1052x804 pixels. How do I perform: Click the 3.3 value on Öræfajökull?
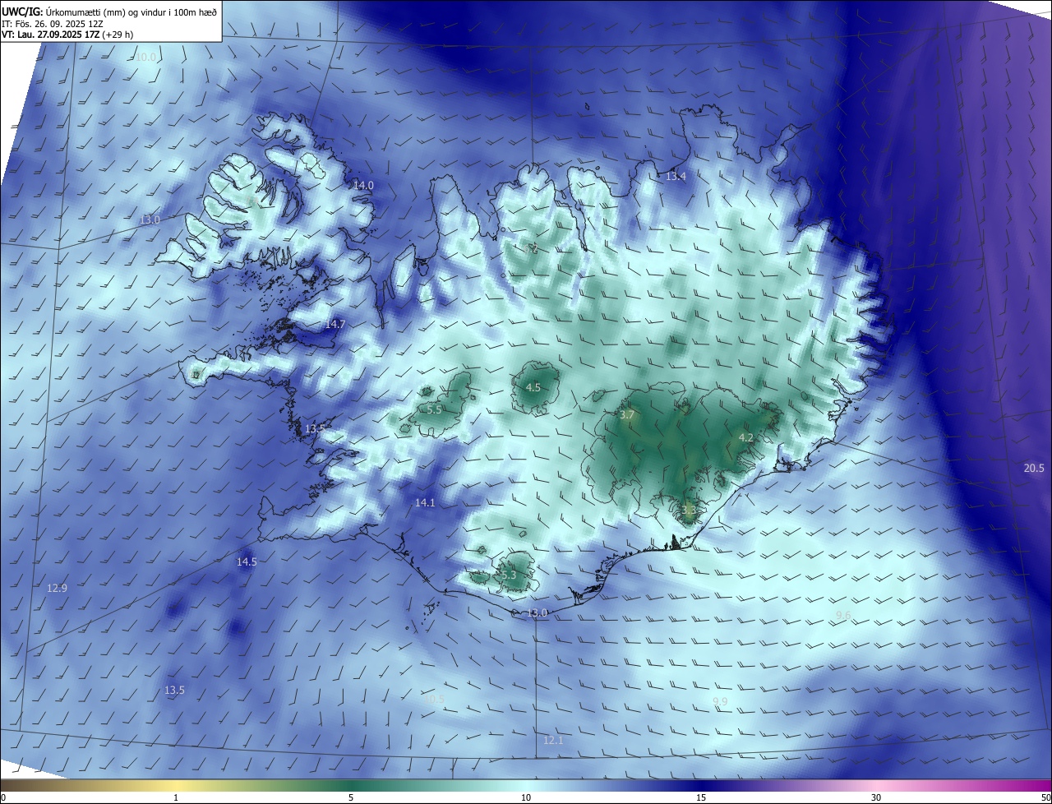(x=689, y=511)
